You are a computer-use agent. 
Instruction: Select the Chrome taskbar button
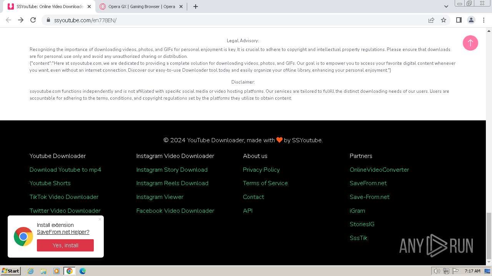click(70, 271)
